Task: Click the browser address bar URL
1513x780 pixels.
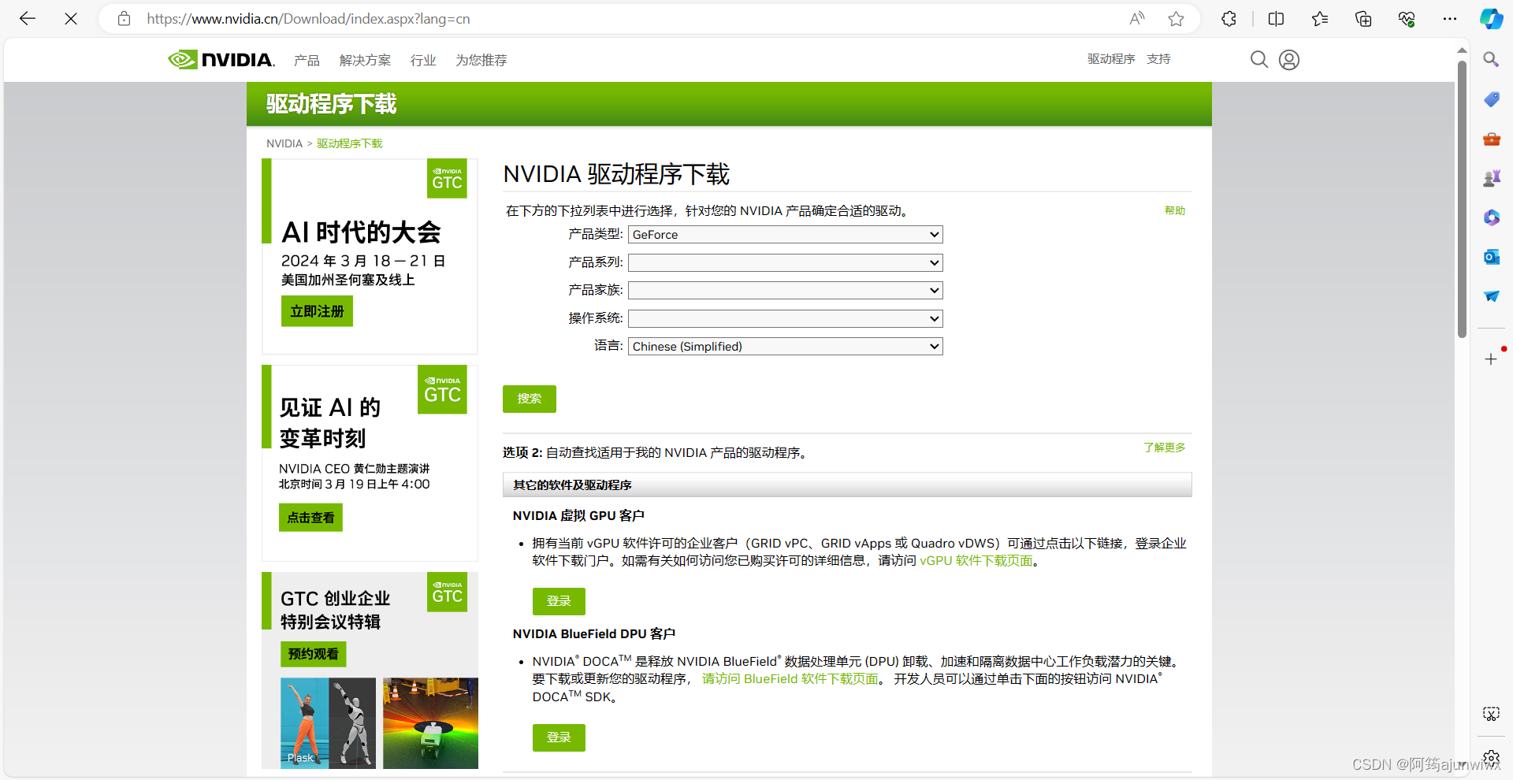Action: pyautogui.click(x=308, y=19)
